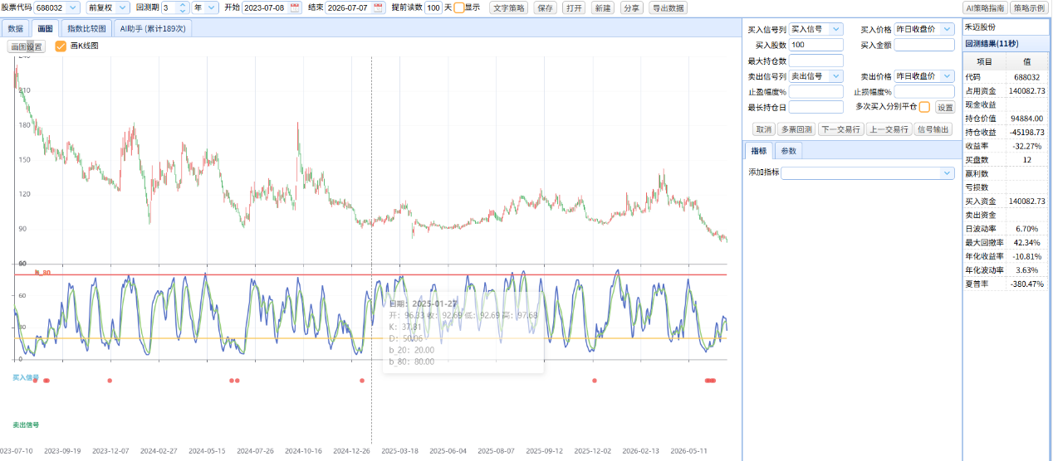This screenshot has width=1053, height=461.
Task: Increase the backtest period stepper value
Action: point(183,4)
